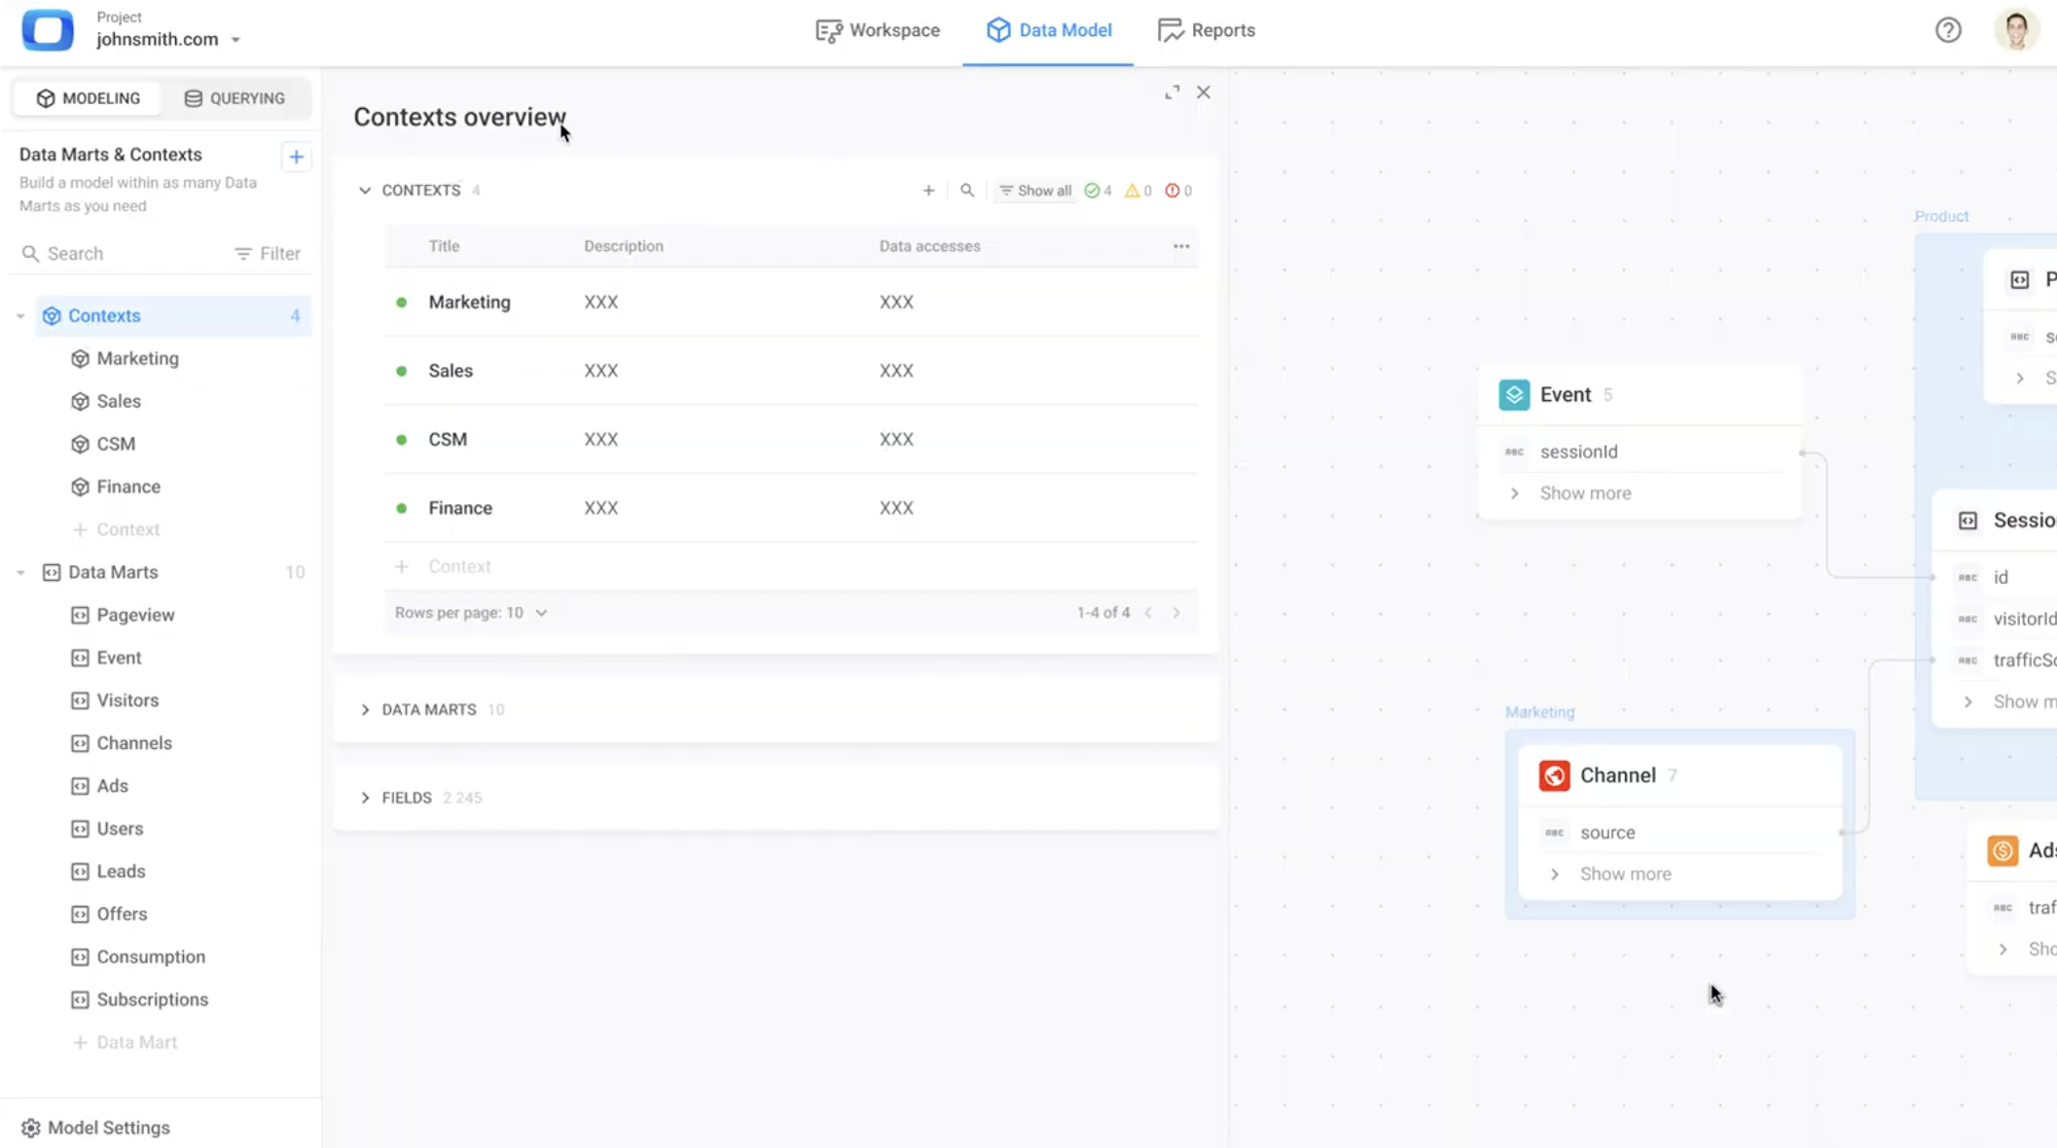Switch to the Reports tab

[1207, 30]
